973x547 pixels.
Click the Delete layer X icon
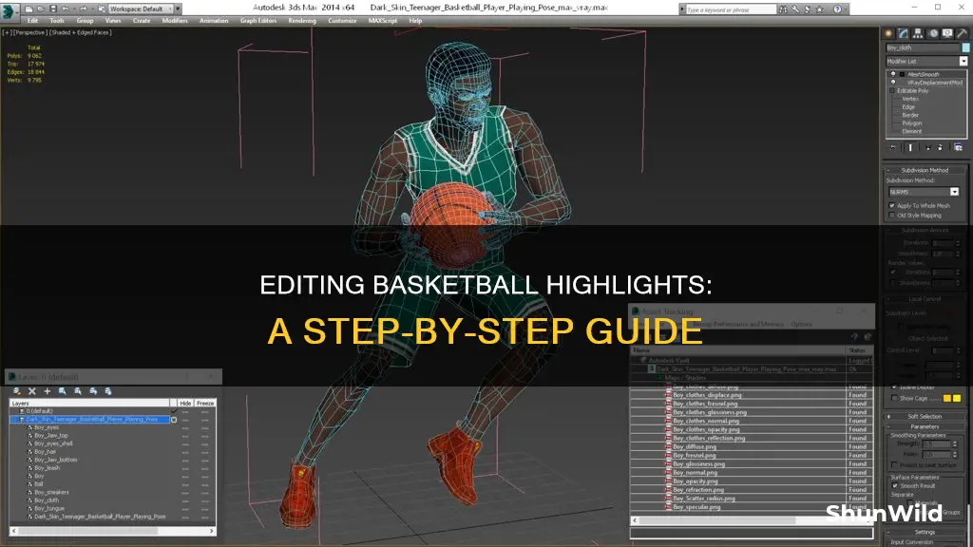tap(31, 391)
